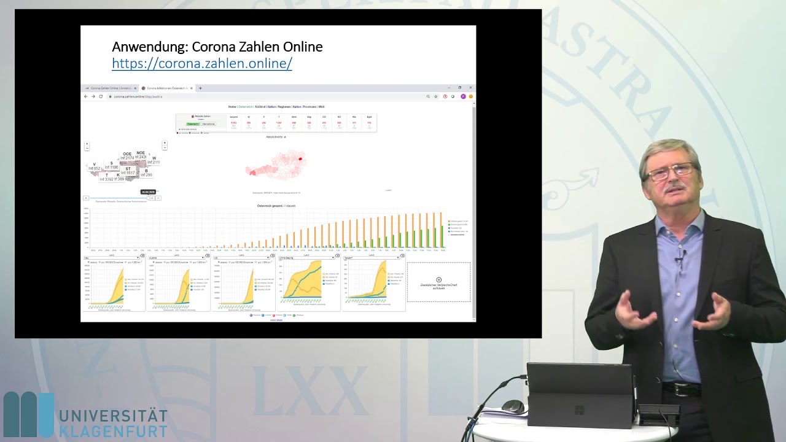
Task: Click the date slider handle
Action: (148, 198)
